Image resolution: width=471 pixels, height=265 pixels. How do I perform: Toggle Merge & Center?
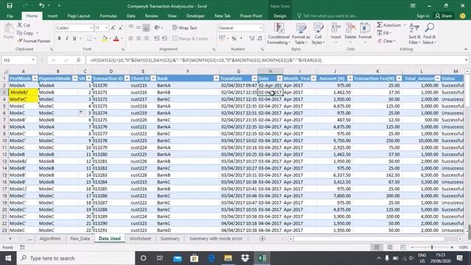[x=191, y=38]
